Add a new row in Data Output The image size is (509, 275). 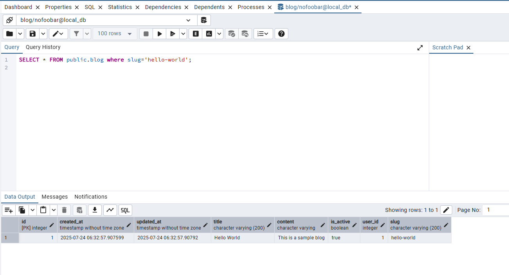[9, 210]
